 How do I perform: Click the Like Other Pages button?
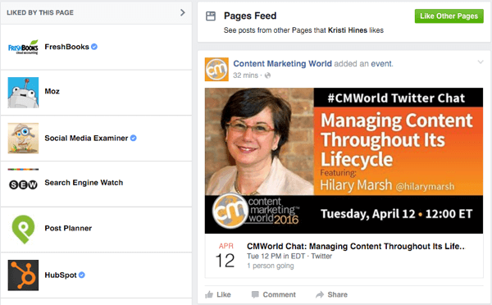click(x=449, y=16)
